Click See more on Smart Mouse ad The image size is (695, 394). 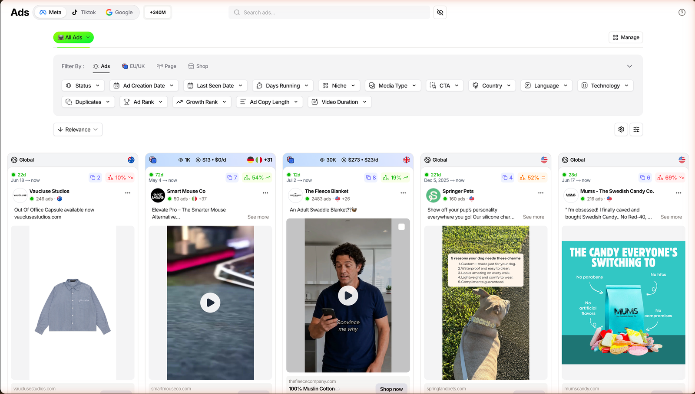pyautogui.click(x=258, y=217)
